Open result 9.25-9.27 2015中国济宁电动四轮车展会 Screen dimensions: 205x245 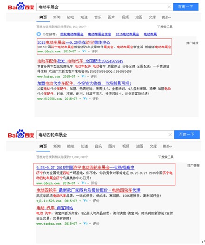85,168
